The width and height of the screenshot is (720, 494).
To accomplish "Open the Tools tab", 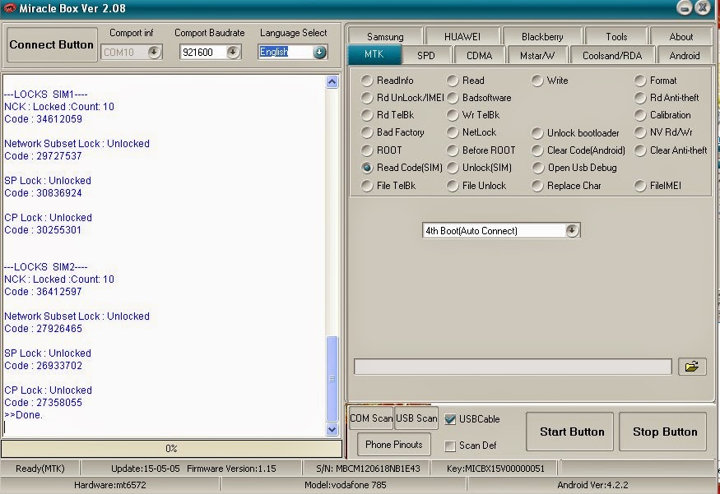I will pyautogui.click(x=616, y=36).
